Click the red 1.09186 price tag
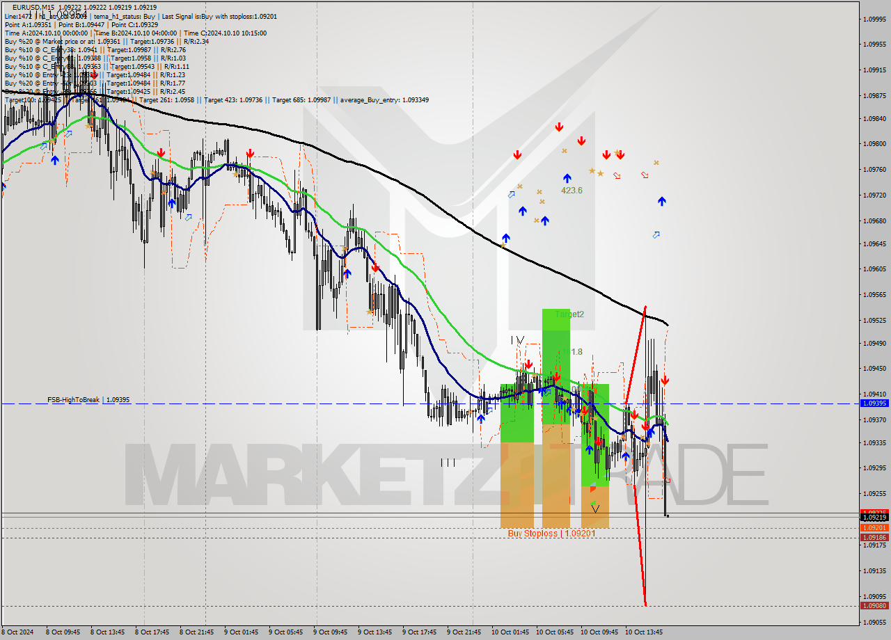 [874, 537]
